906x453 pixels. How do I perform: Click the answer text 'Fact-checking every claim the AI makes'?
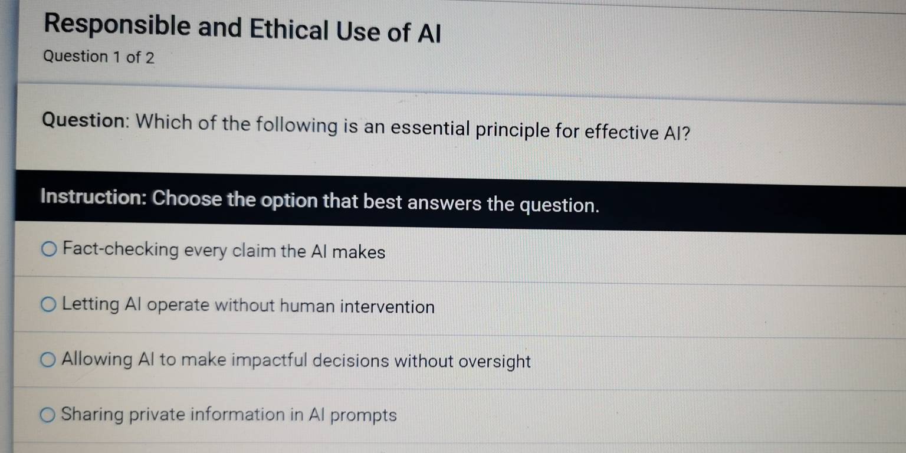coord(224,252)
